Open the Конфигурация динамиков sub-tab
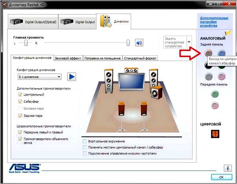 [x=32, y=58]
